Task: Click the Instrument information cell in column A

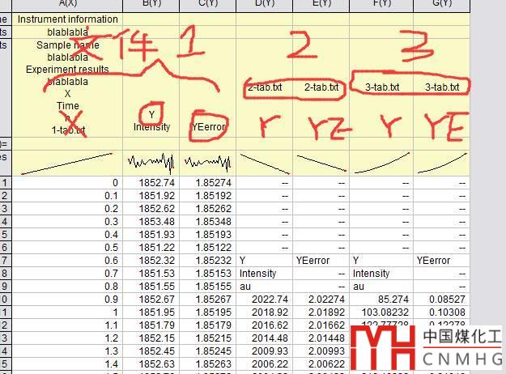Action: 67,19
